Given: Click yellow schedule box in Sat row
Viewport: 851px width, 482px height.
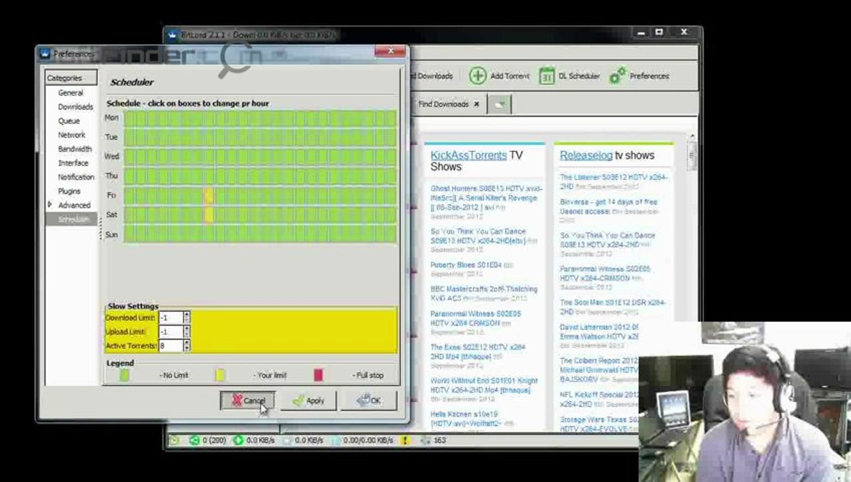Looking at the screenshot, I should pos(209,214).
